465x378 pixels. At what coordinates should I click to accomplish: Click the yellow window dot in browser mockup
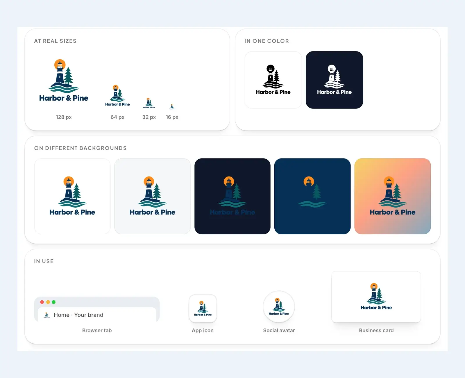point(48,302)
